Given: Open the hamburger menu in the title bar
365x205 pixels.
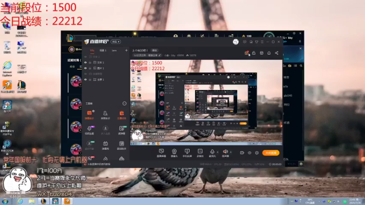Looking at the screenshot, I should tap(262, 42).
